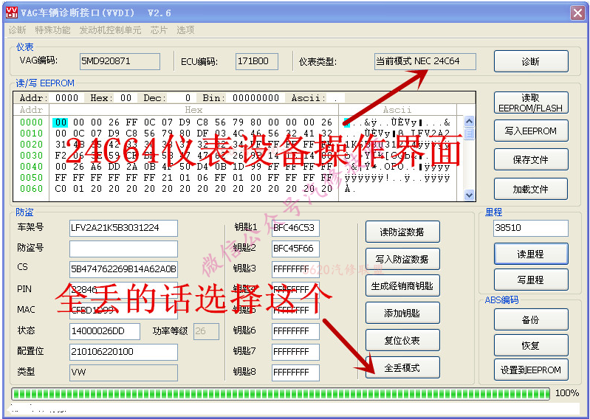Click address row 0060 in hex view
The height and width of the screenshot is (419, 590).
pyautogui.click(x=32, y=189)
